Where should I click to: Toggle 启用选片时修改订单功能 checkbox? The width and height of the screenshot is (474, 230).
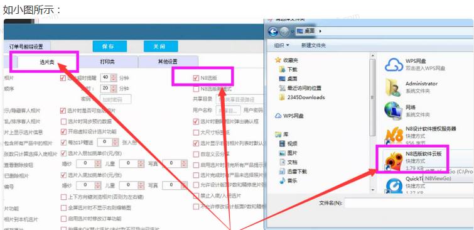[63, 219]
